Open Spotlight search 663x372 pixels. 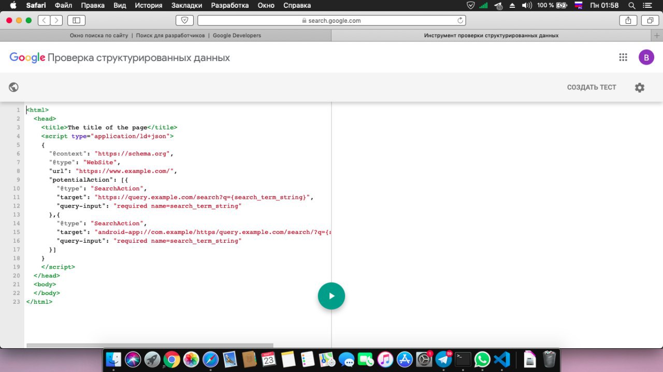(632, 5)
